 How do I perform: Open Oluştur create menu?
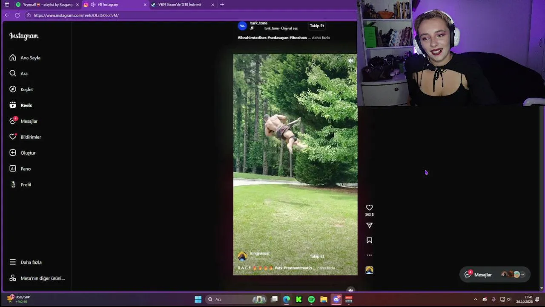click(23, 153)
